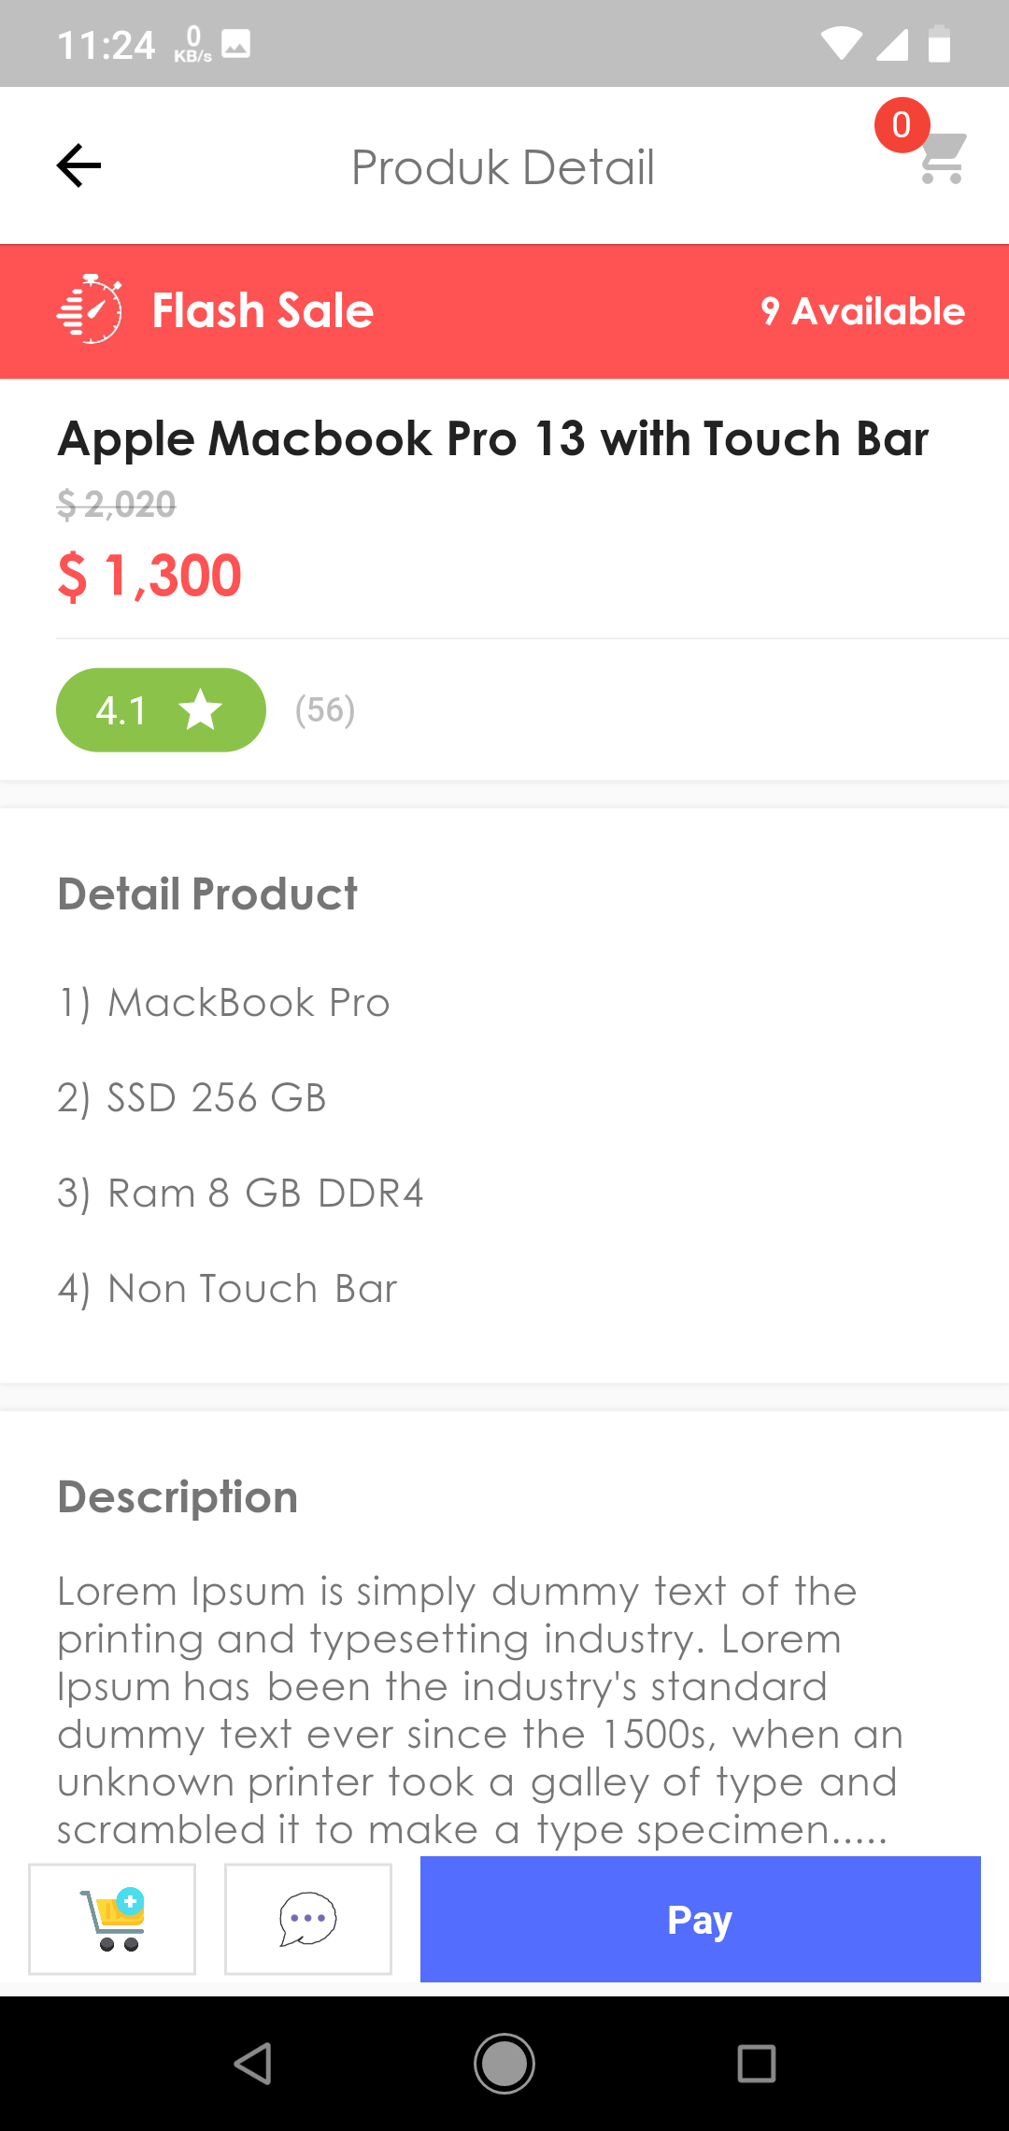Viewport: 1009px width, 2131px height.
Task: Add Macbook Pro to cart via cart icon
Action: tap(111, 1919)
